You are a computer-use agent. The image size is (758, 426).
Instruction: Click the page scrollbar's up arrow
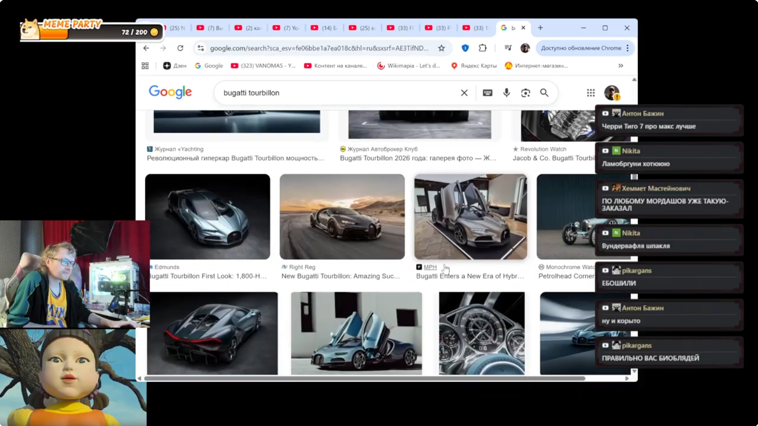coord(634,79)
